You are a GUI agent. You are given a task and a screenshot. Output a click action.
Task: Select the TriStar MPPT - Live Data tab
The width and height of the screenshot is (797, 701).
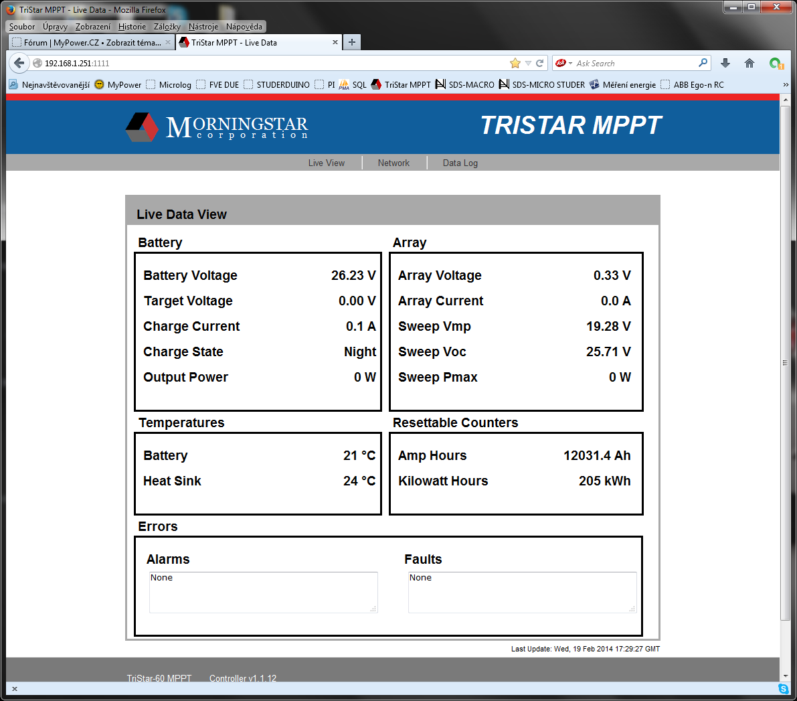[259, 43]
